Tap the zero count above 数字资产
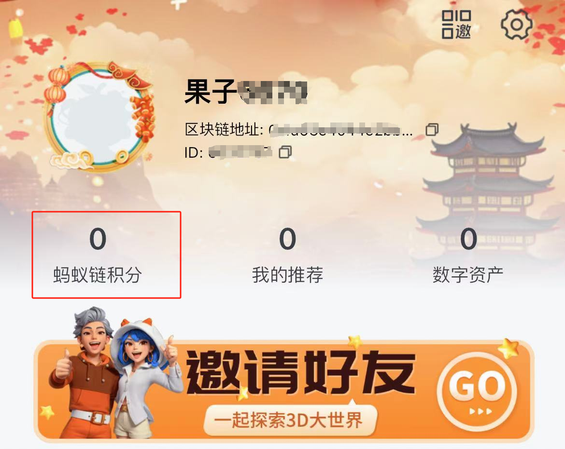Image resolution: width=565 pixels, height=449 pixels. 468,239
